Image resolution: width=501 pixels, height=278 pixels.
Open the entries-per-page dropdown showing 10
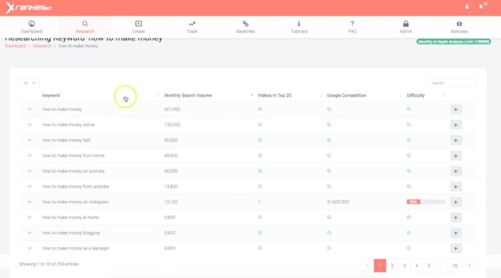click(x=29, y=83)
